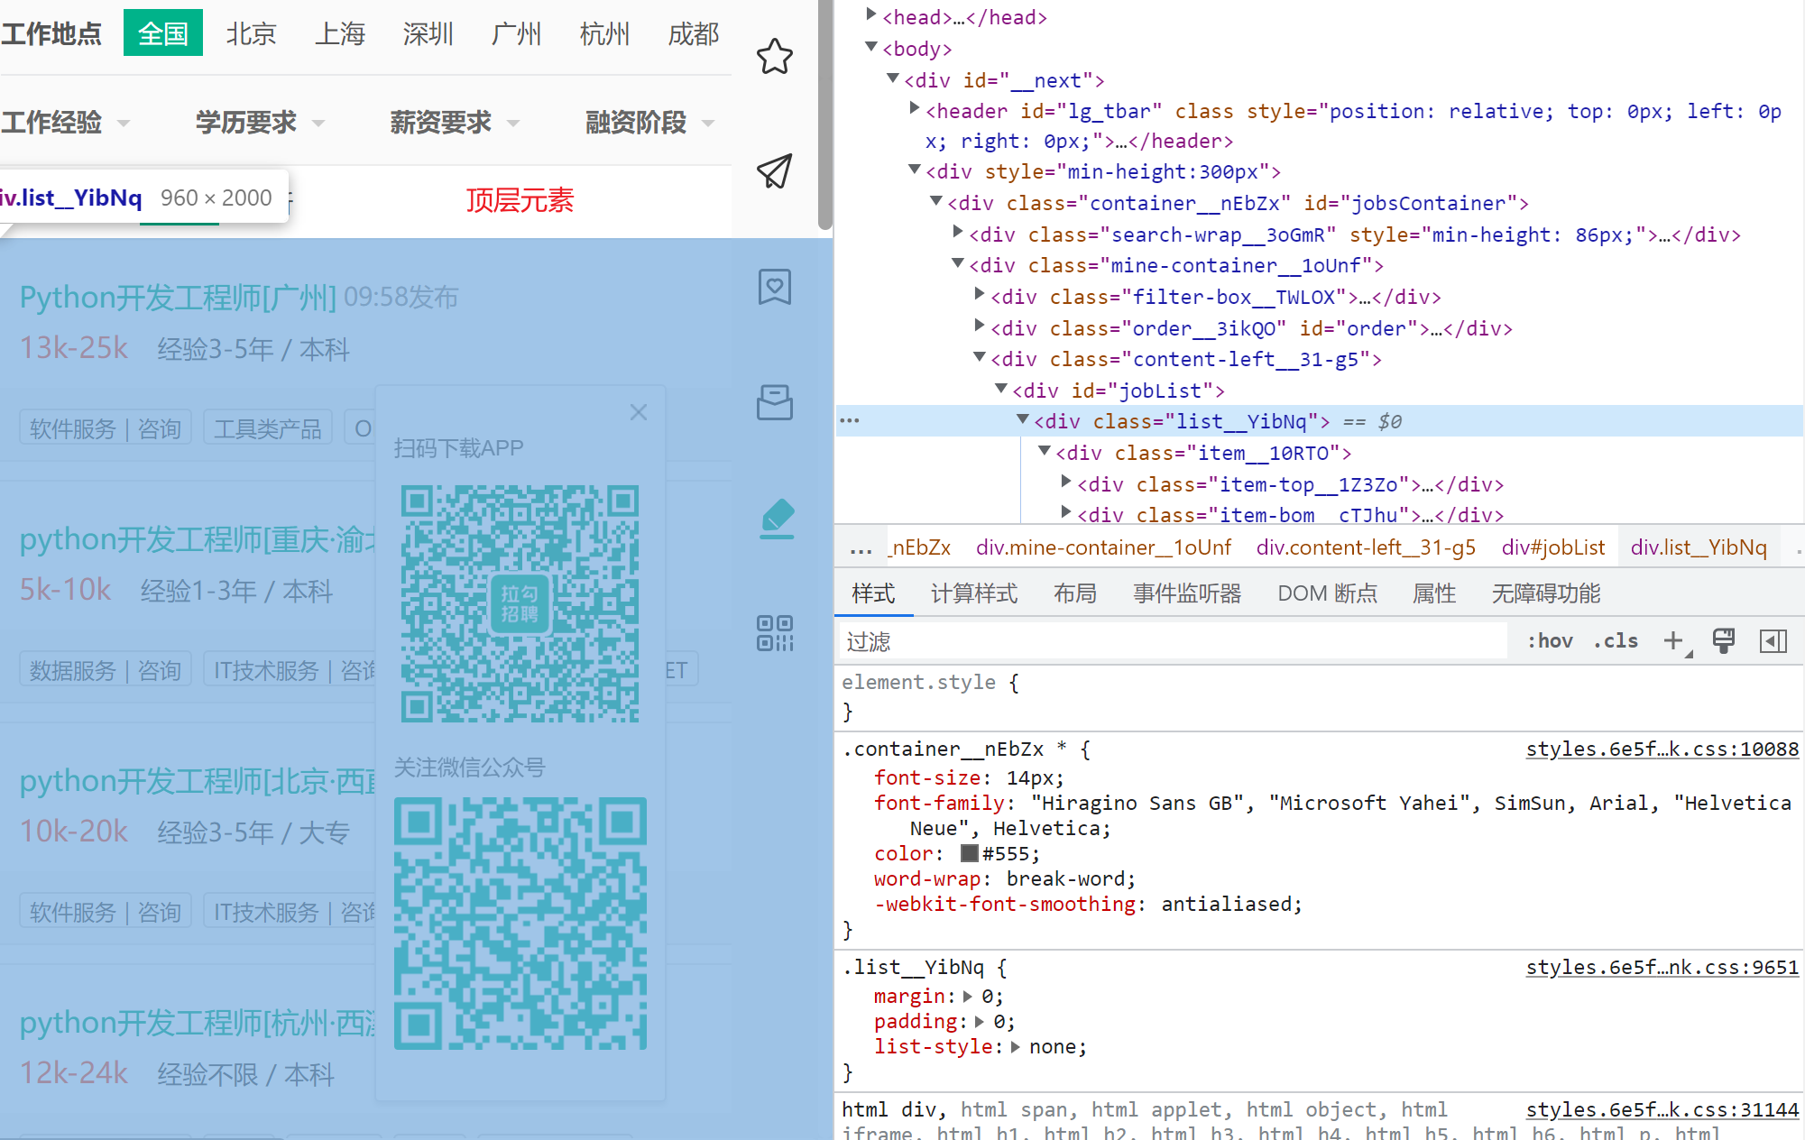
Task: Open the 融资阶段 filter dropdown
Action: (650, 122)
